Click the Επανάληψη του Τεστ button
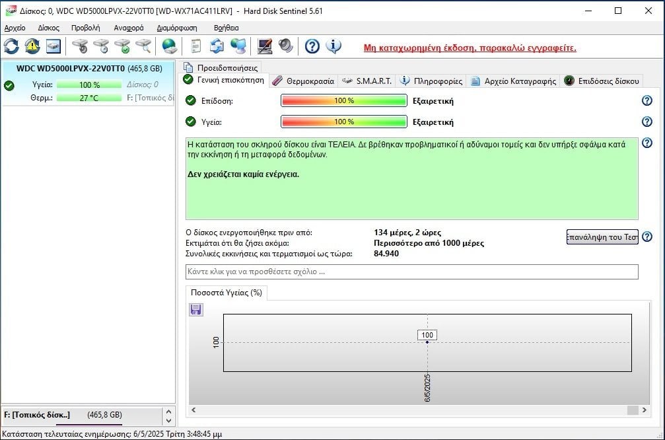 coord(602,237)
